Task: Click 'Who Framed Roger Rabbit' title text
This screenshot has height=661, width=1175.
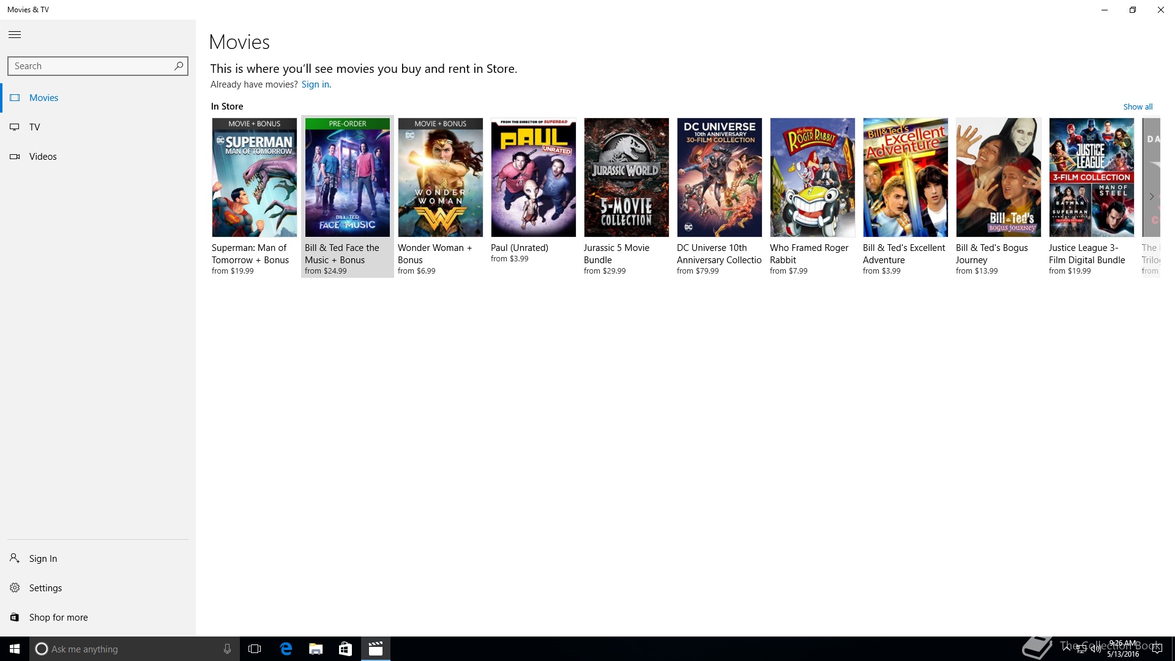Action: (809, 254)
